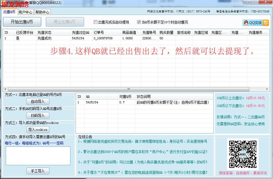Click announcement line 1 about 网络游戏虚拟货币交易法规
The image size is (273, 179).
click(x=143, y=141)
